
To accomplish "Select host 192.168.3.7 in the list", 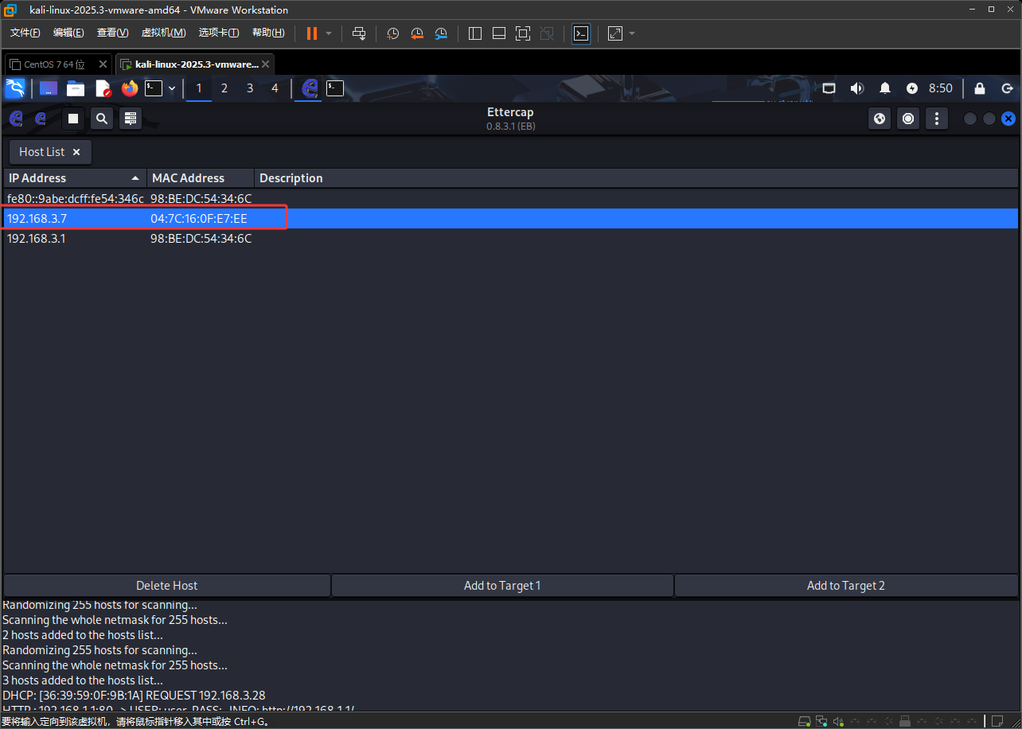I will (x=510, y=218).
